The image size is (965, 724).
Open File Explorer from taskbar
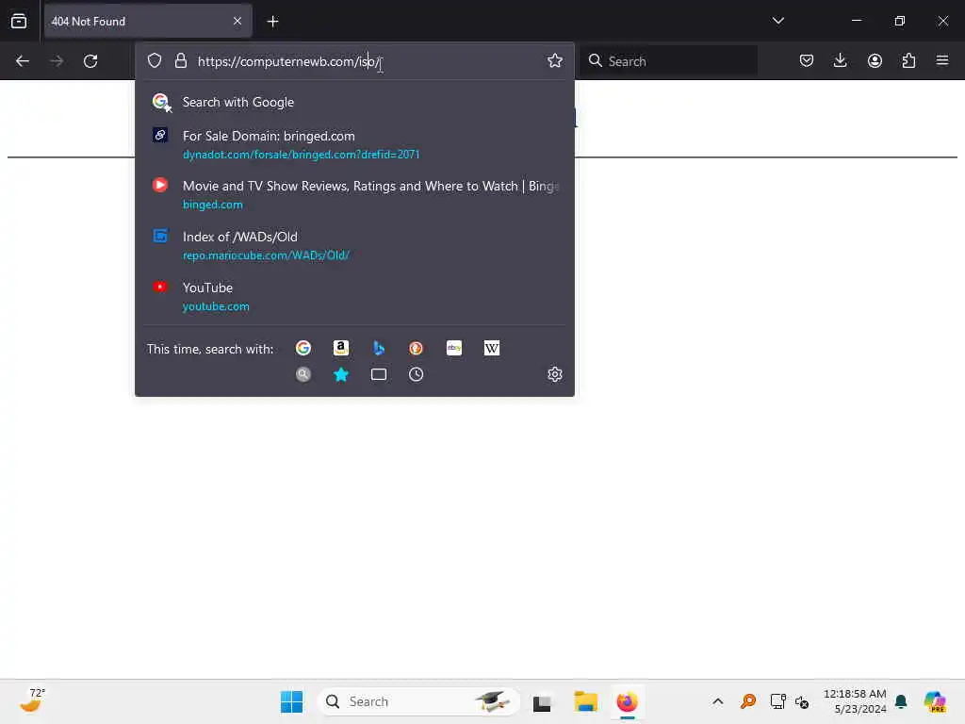585,701
